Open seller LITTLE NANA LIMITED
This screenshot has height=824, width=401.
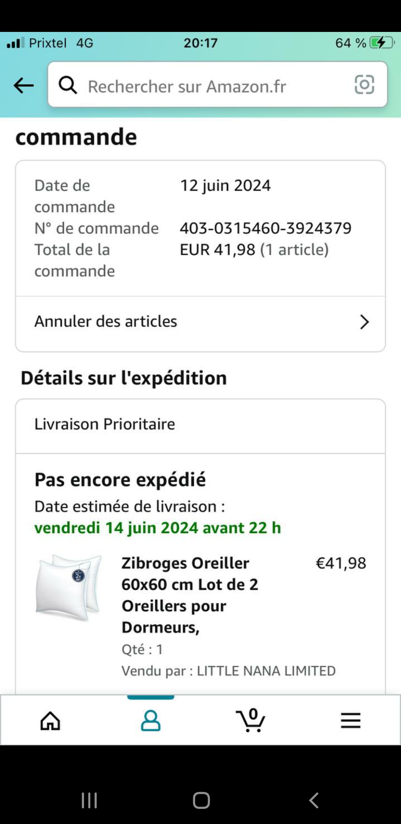tap(266, 671)
